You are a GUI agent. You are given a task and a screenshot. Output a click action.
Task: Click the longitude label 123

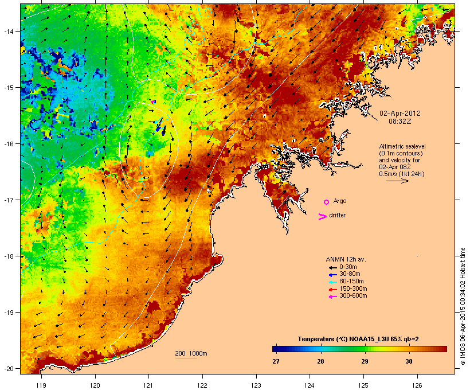point(256,385)
